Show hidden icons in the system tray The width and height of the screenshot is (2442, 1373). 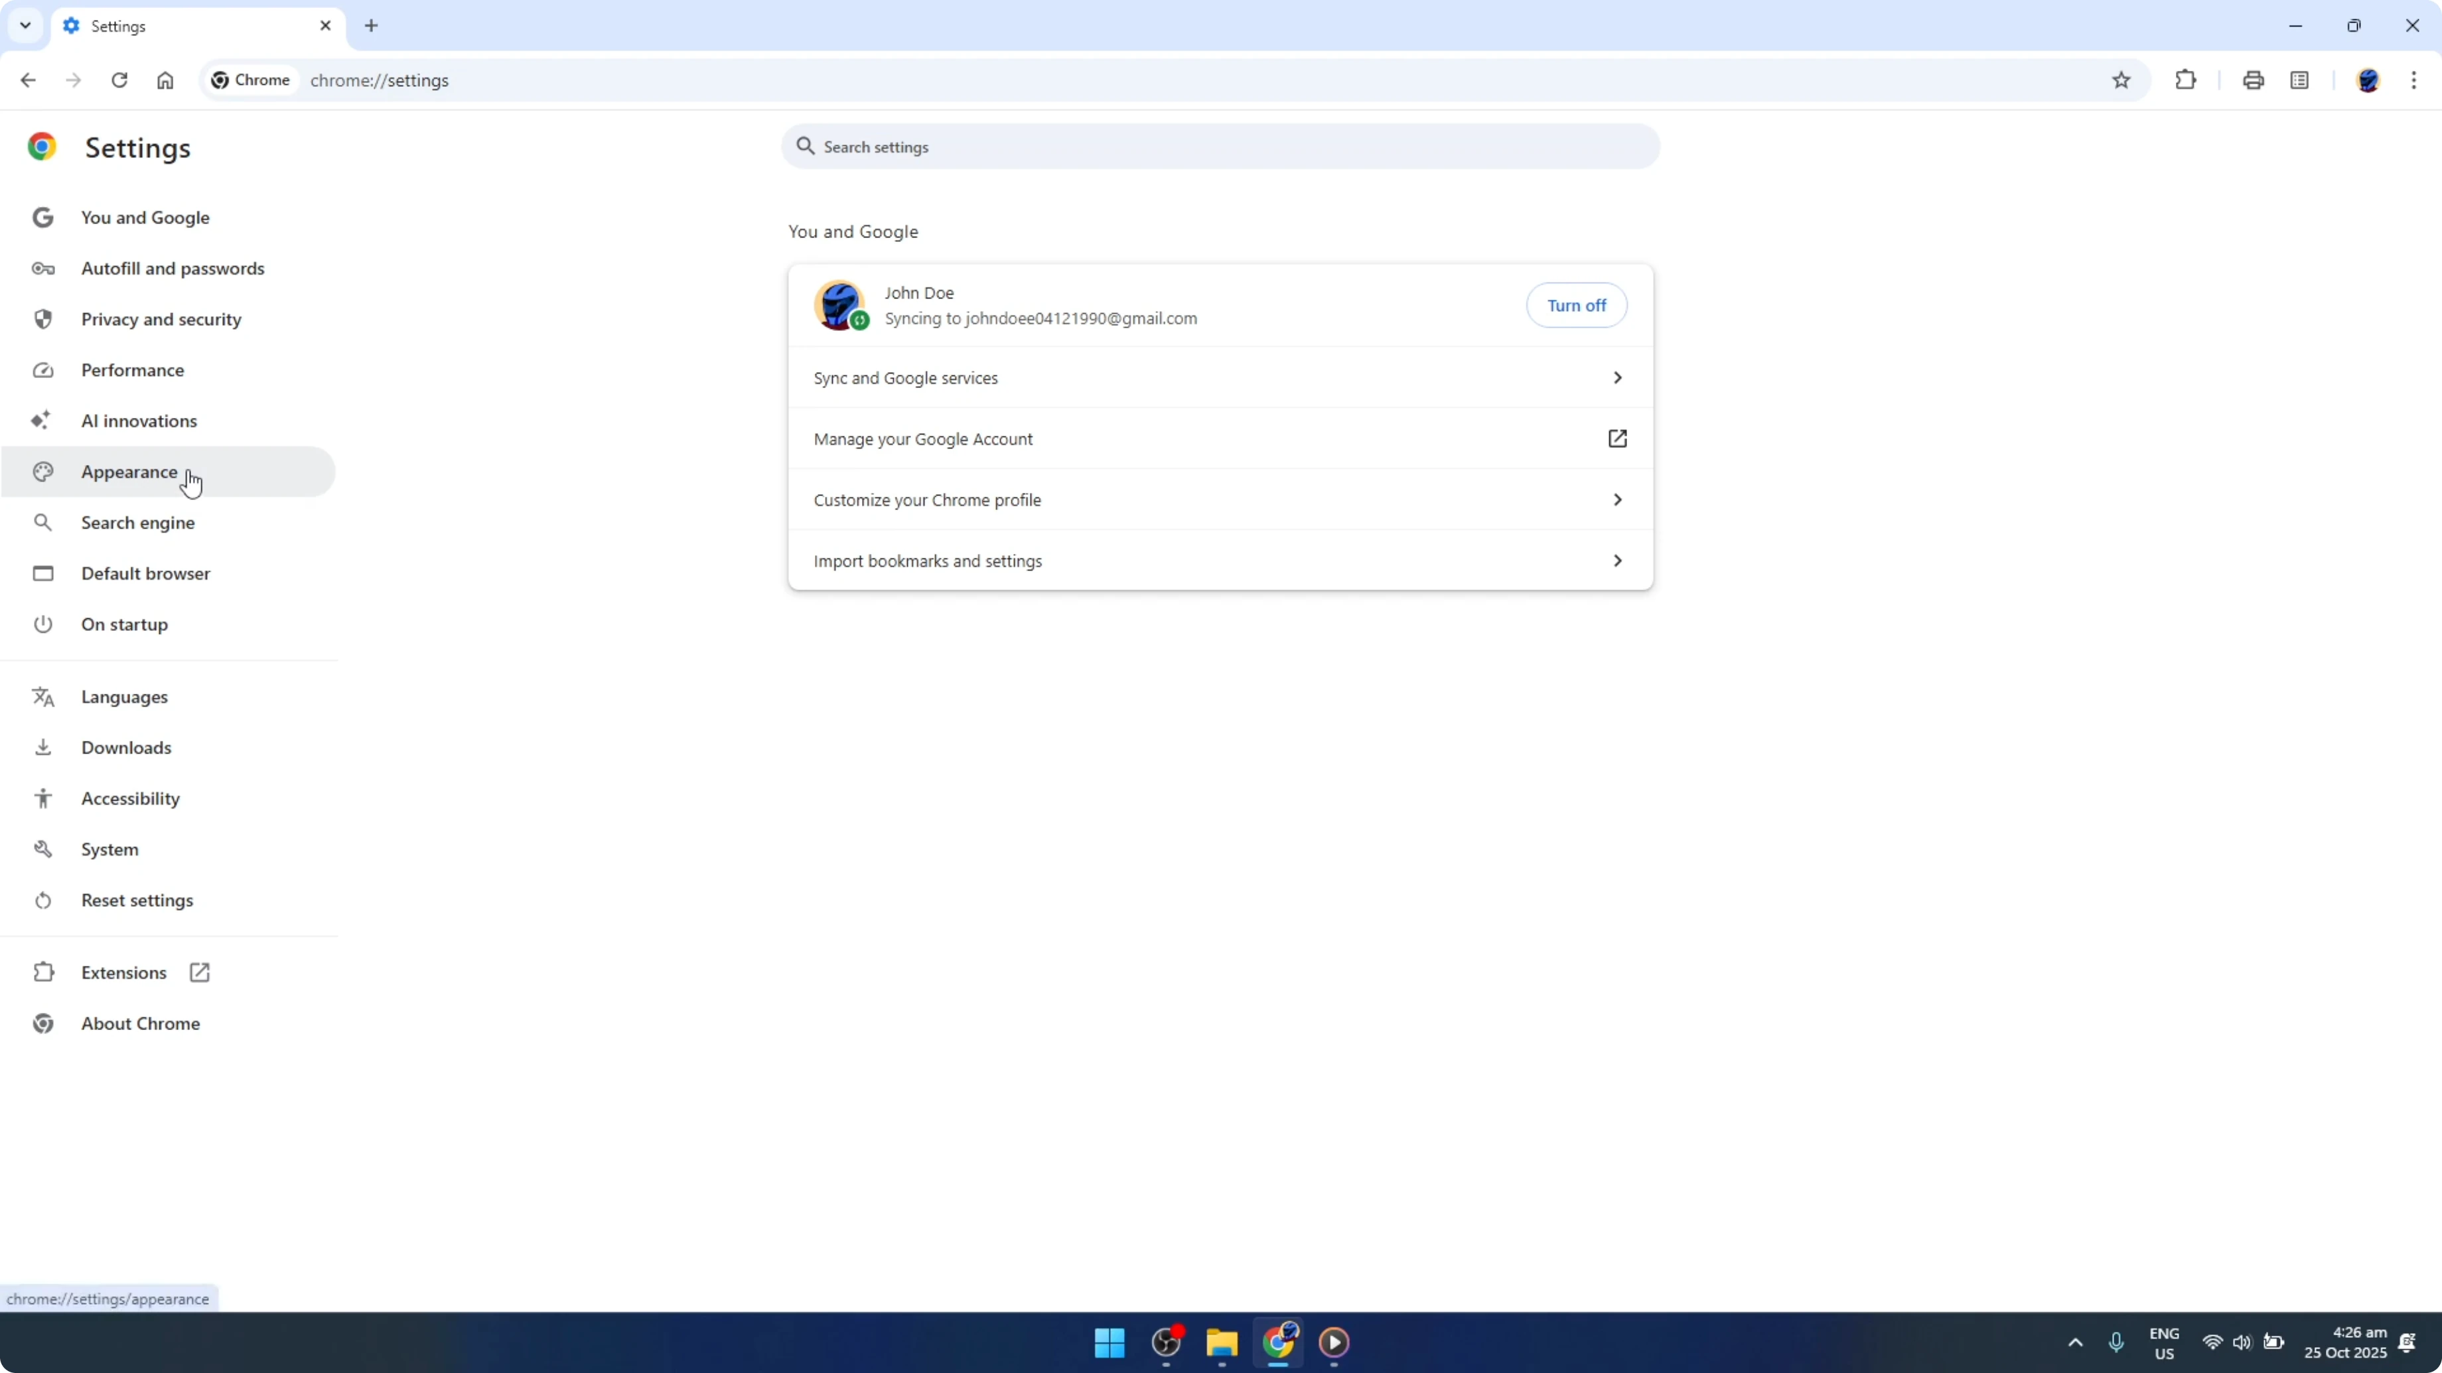click(2074, 1342)
